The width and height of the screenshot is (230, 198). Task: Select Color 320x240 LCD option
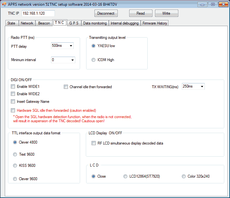pyautogui.click(x=184, y=176)
